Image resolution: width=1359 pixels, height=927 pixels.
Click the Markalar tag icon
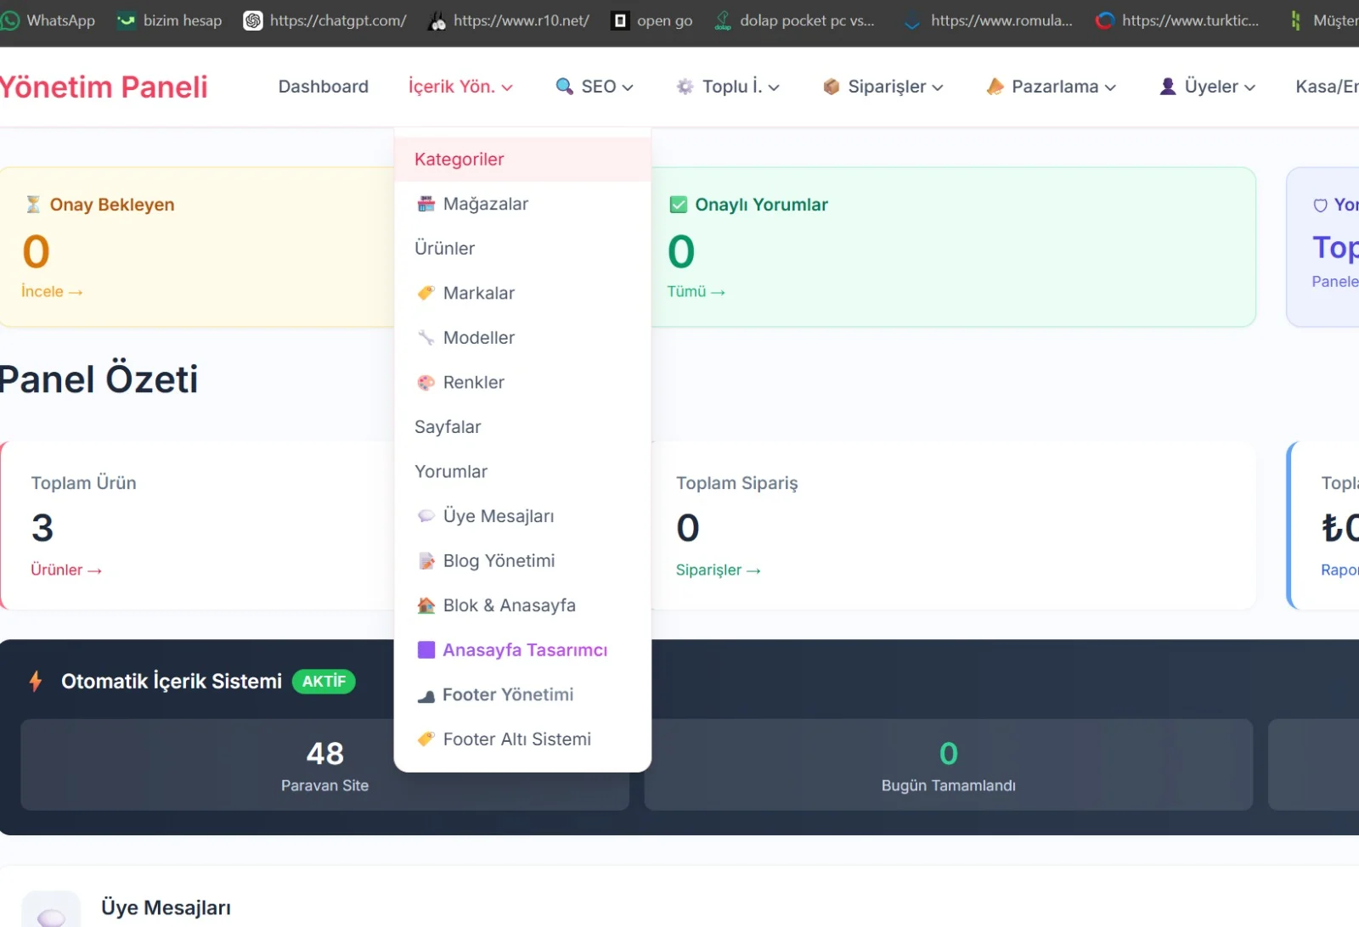pyautogui.click(x=426, y=293)
